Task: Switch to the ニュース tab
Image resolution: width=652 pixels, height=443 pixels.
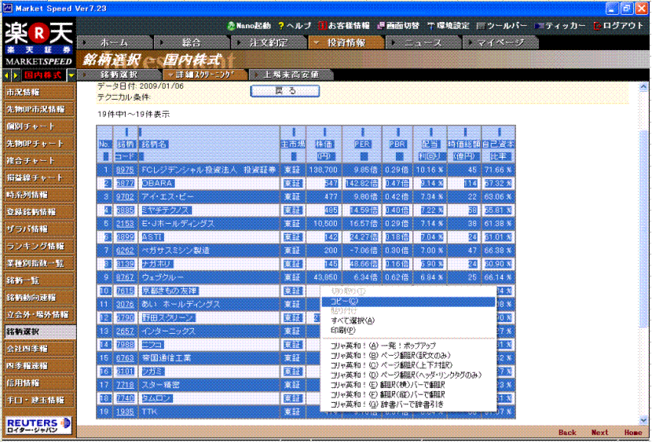Action: pos(423,42)
